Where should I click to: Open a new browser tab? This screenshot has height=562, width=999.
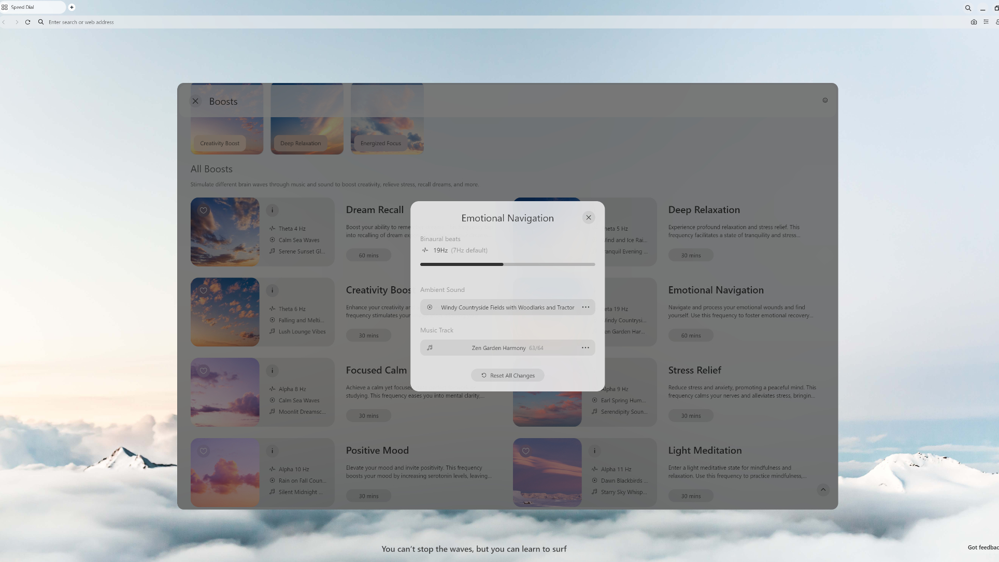[x=72, y=7]
